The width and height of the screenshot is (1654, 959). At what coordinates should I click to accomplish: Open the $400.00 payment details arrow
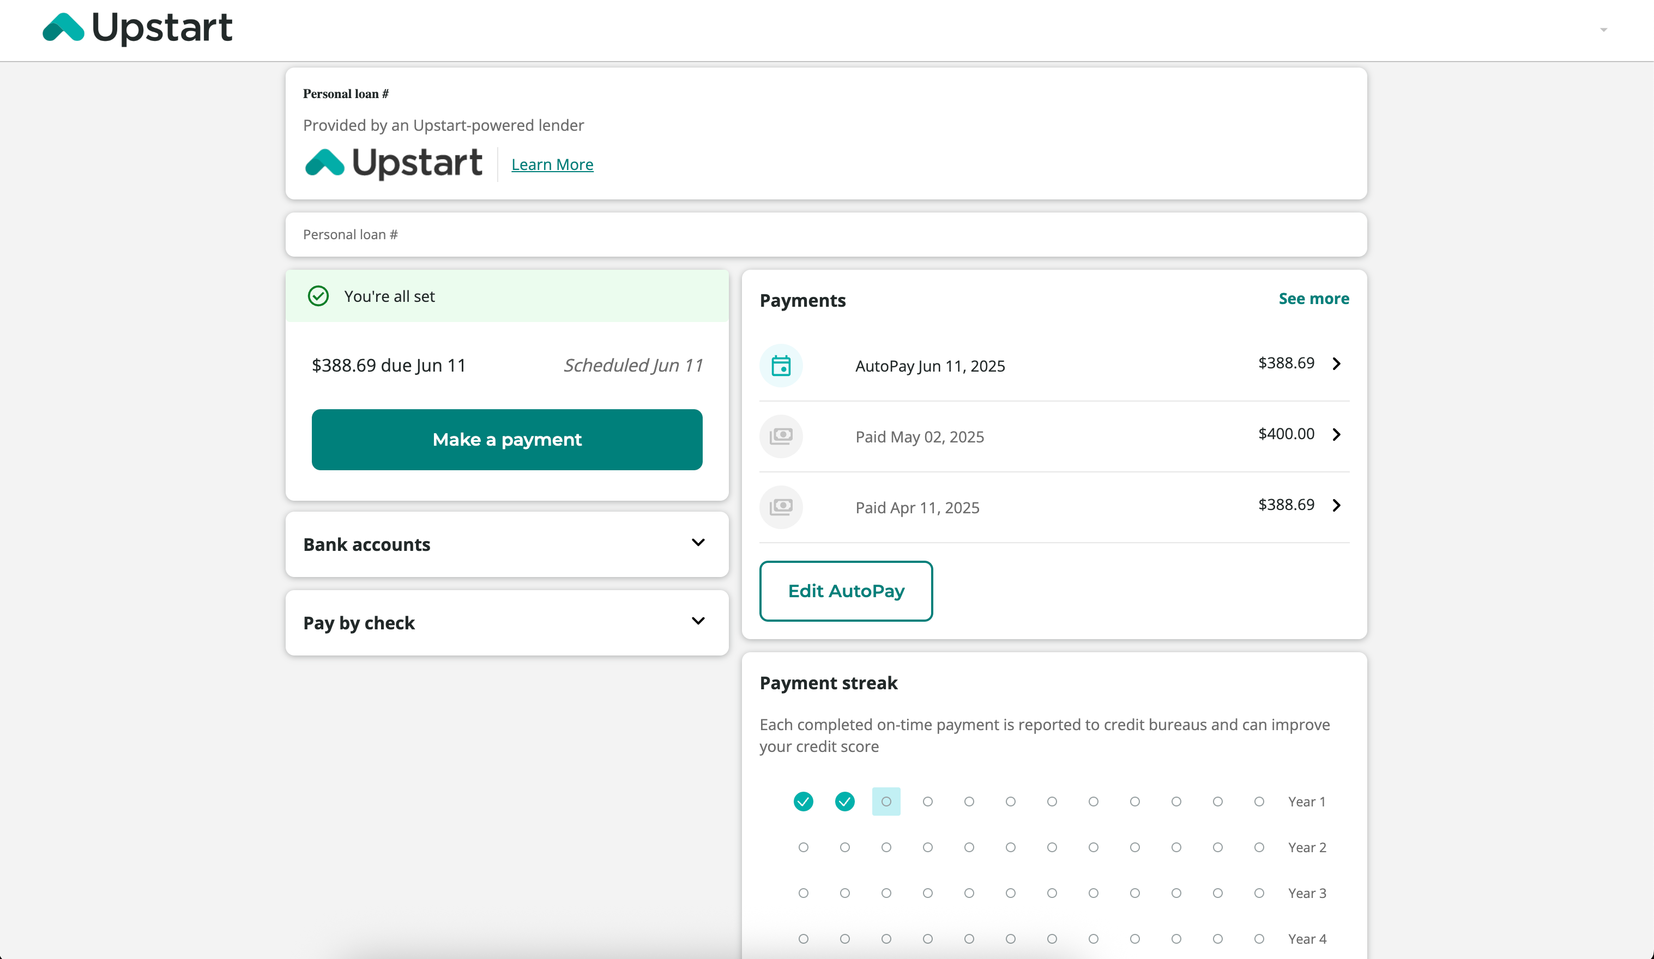coord(1336,434)
